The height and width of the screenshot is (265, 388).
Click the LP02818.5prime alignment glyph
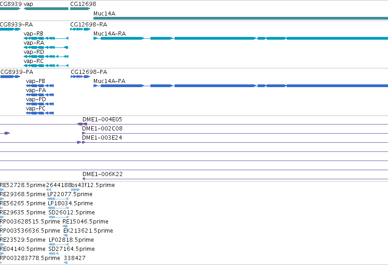point(58,245)
